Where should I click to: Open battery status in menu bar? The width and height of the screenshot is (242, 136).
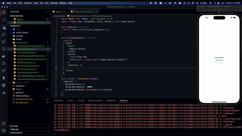coord(203,3)
